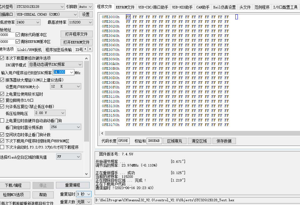300x205 pixels.
Task: Toggle 上电复位使用较长延时 checkbox
Action: click(2, 94)
